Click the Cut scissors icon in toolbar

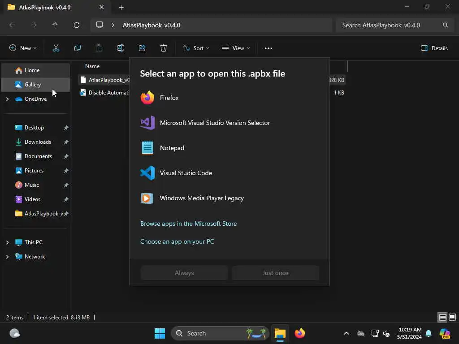56,48
